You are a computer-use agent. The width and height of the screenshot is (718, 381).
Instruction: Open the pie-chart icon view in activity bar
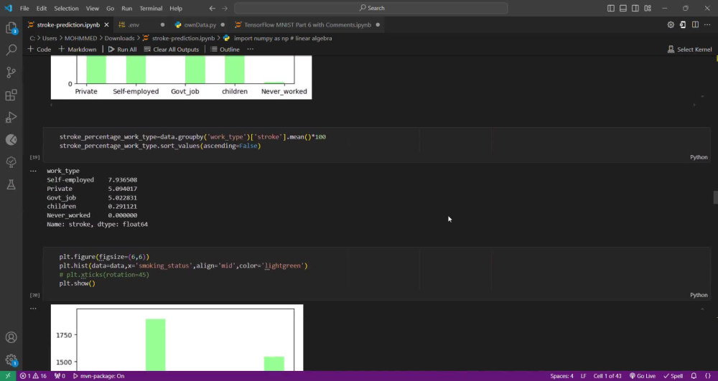[11, 140]
